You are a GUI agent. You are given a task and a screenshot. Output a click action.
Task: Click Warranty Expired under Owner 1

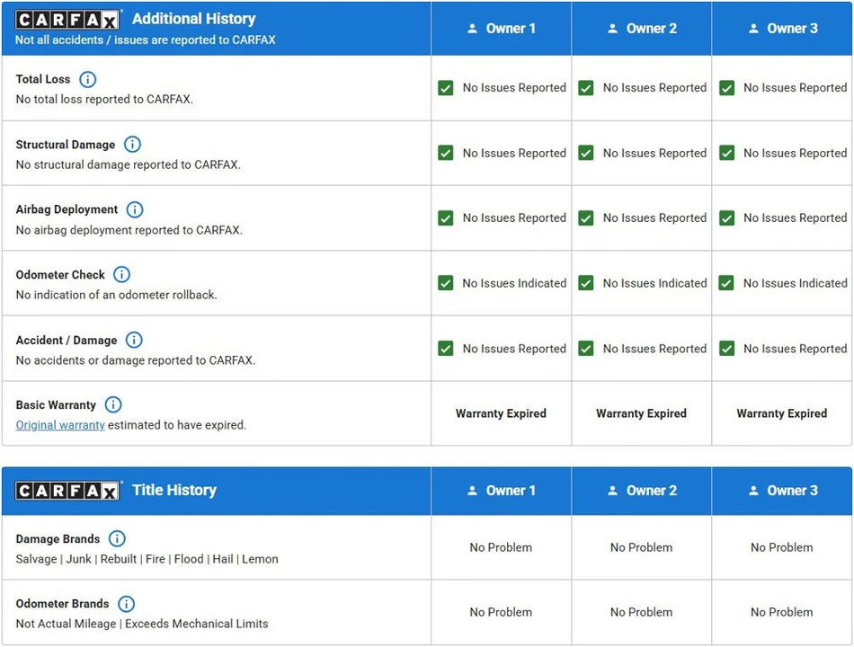click(501, 413)
